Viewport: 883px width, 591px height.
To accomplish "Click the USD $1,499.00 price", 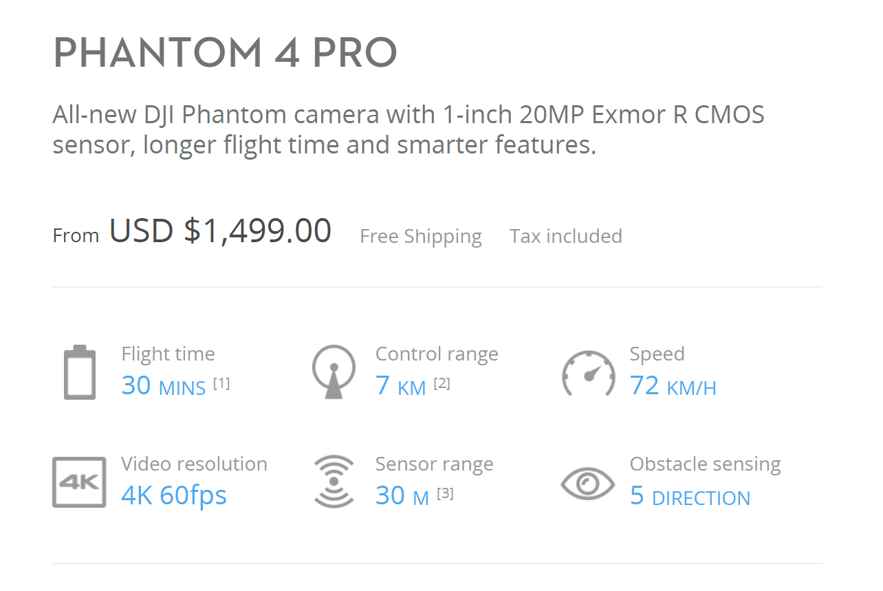I will 220,230.
